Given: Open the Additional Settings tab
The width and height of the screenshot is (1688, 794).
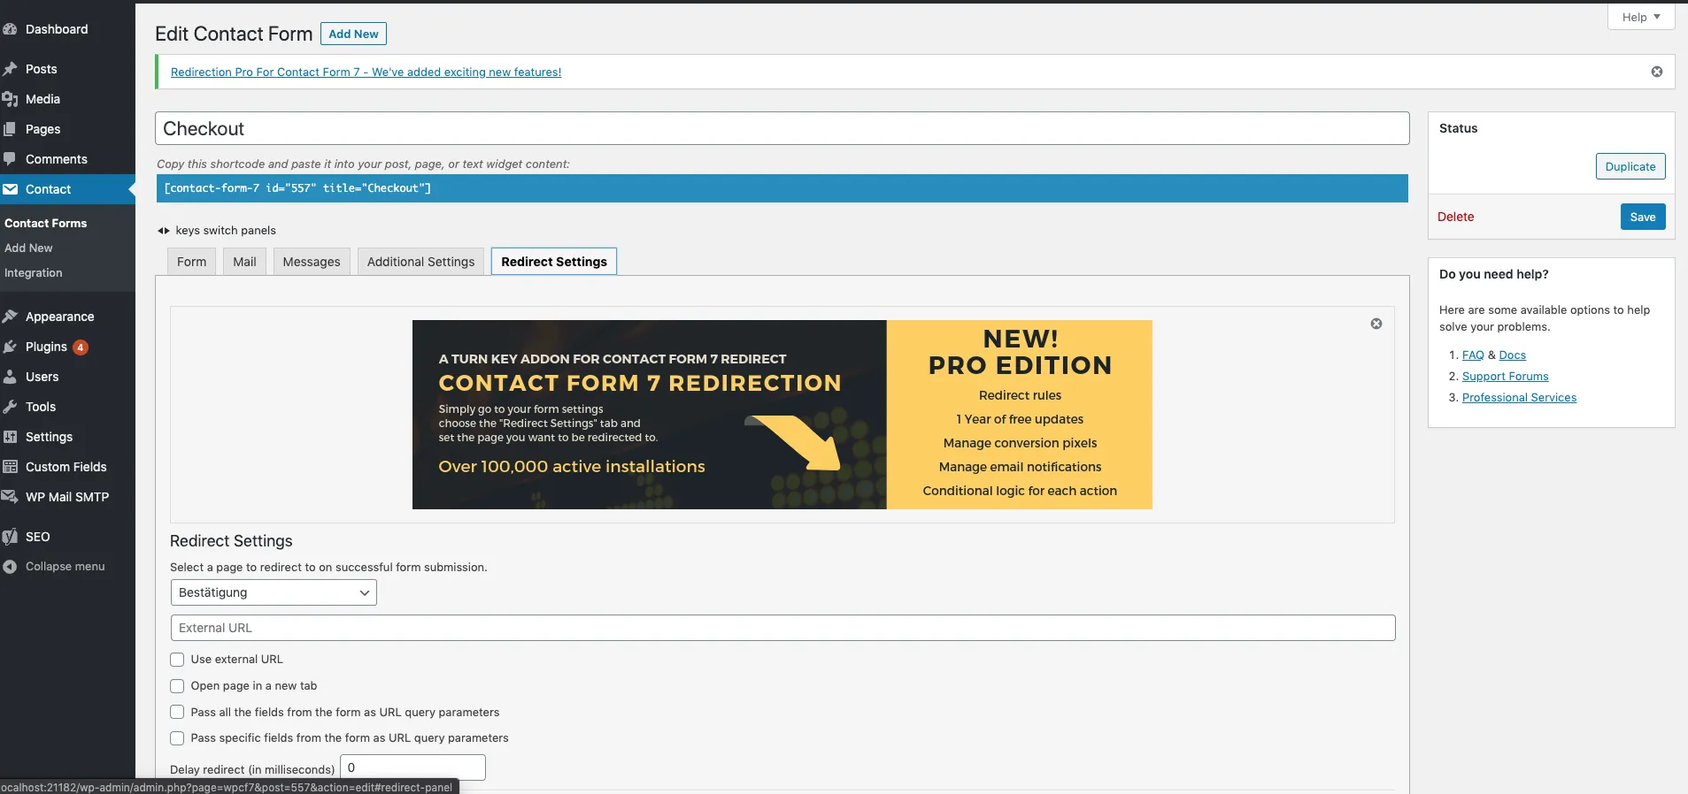Looking at the screenshot, I should 420,262.
